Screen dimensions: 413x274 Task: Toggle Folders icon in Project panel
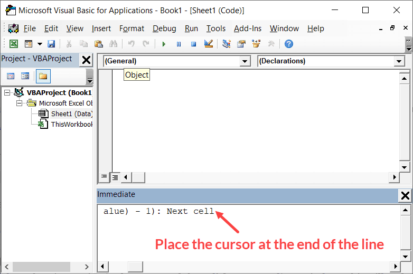43,77
